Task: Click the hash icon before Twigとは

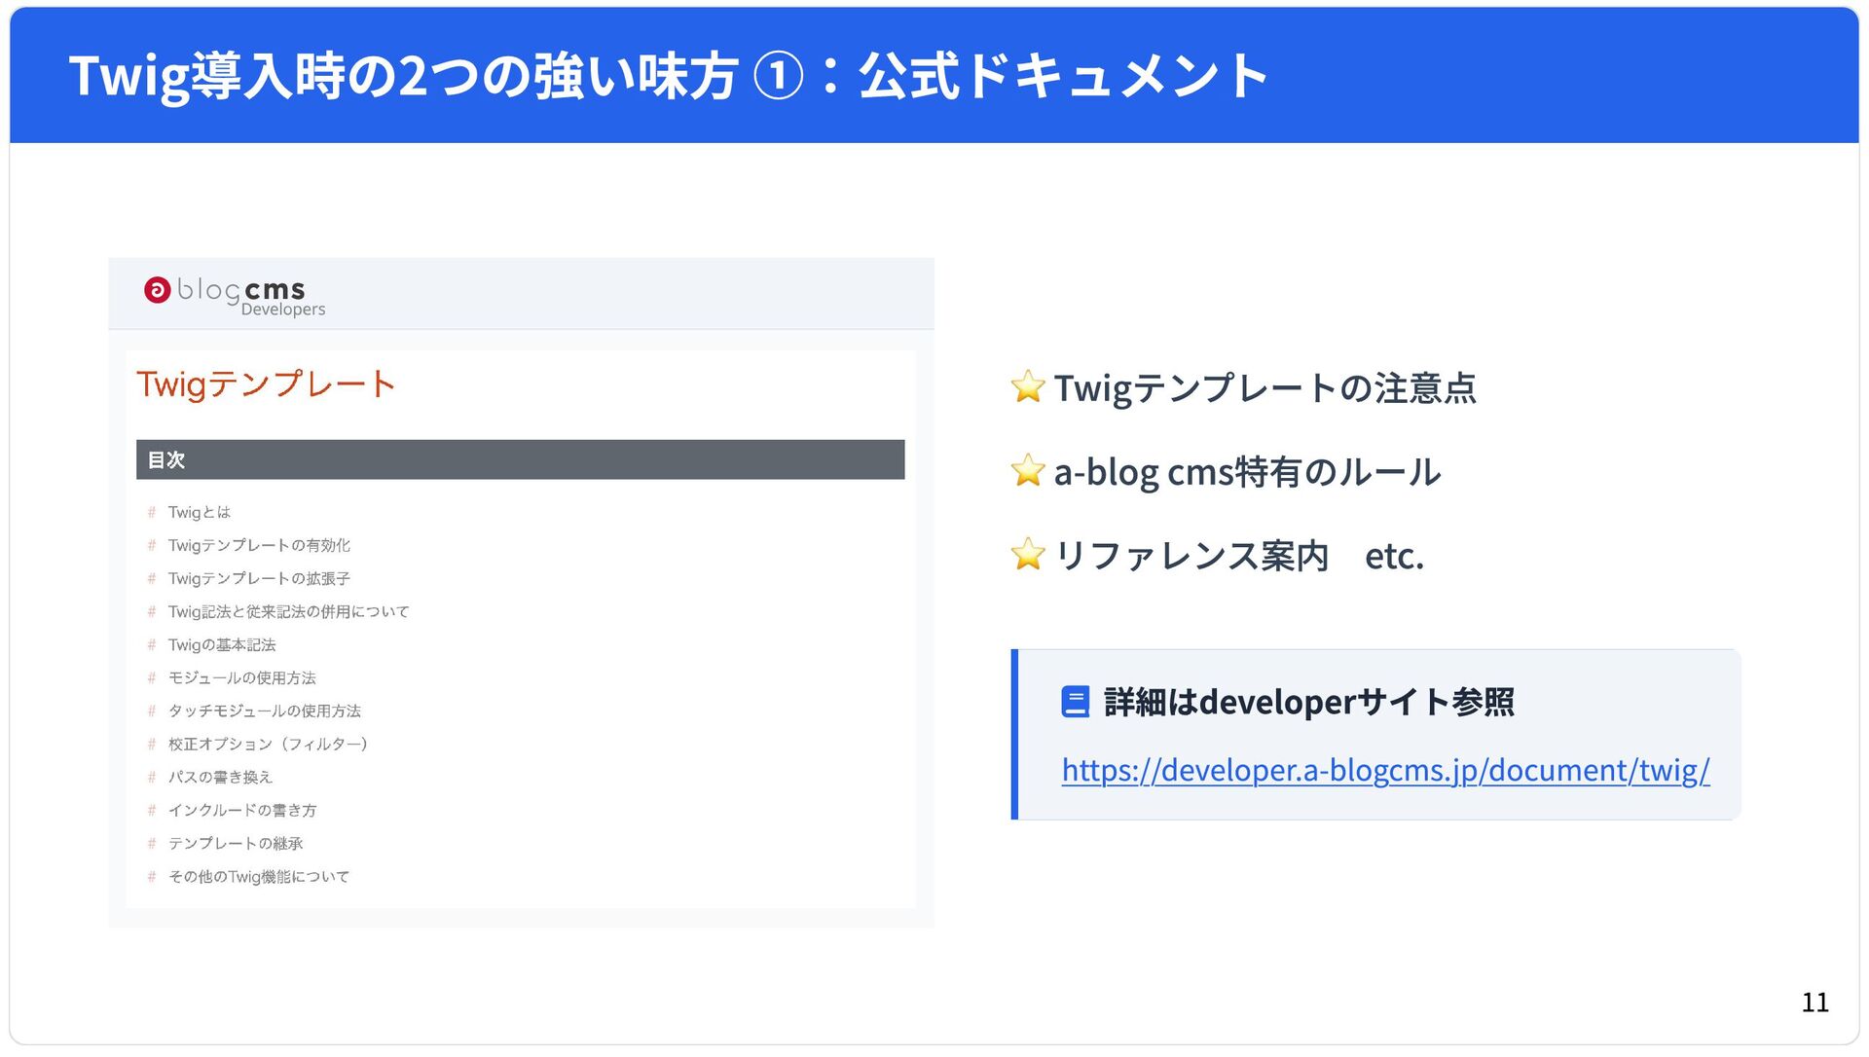Action: [x=152, y=512]
